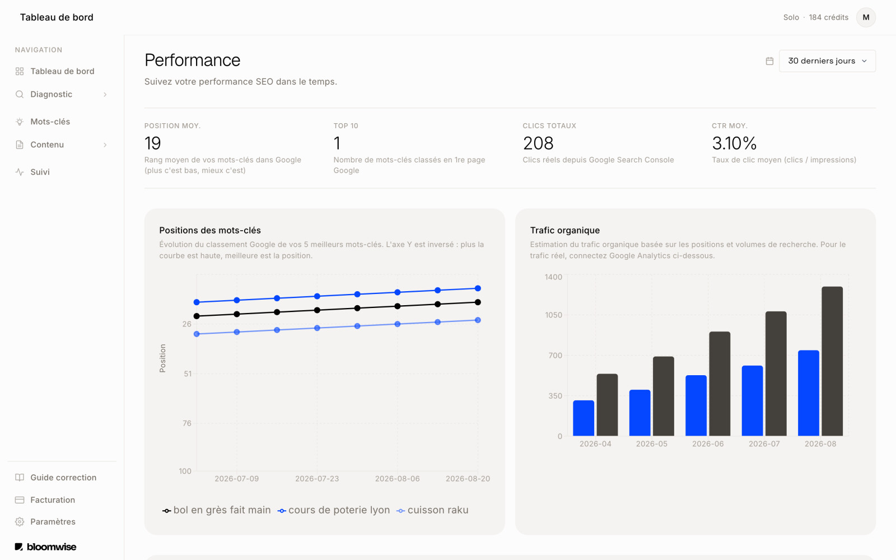The height and width of the screenshot is (560, 896).
Task: Click the Guide correction book icon
Action: (x=20, y=478)
